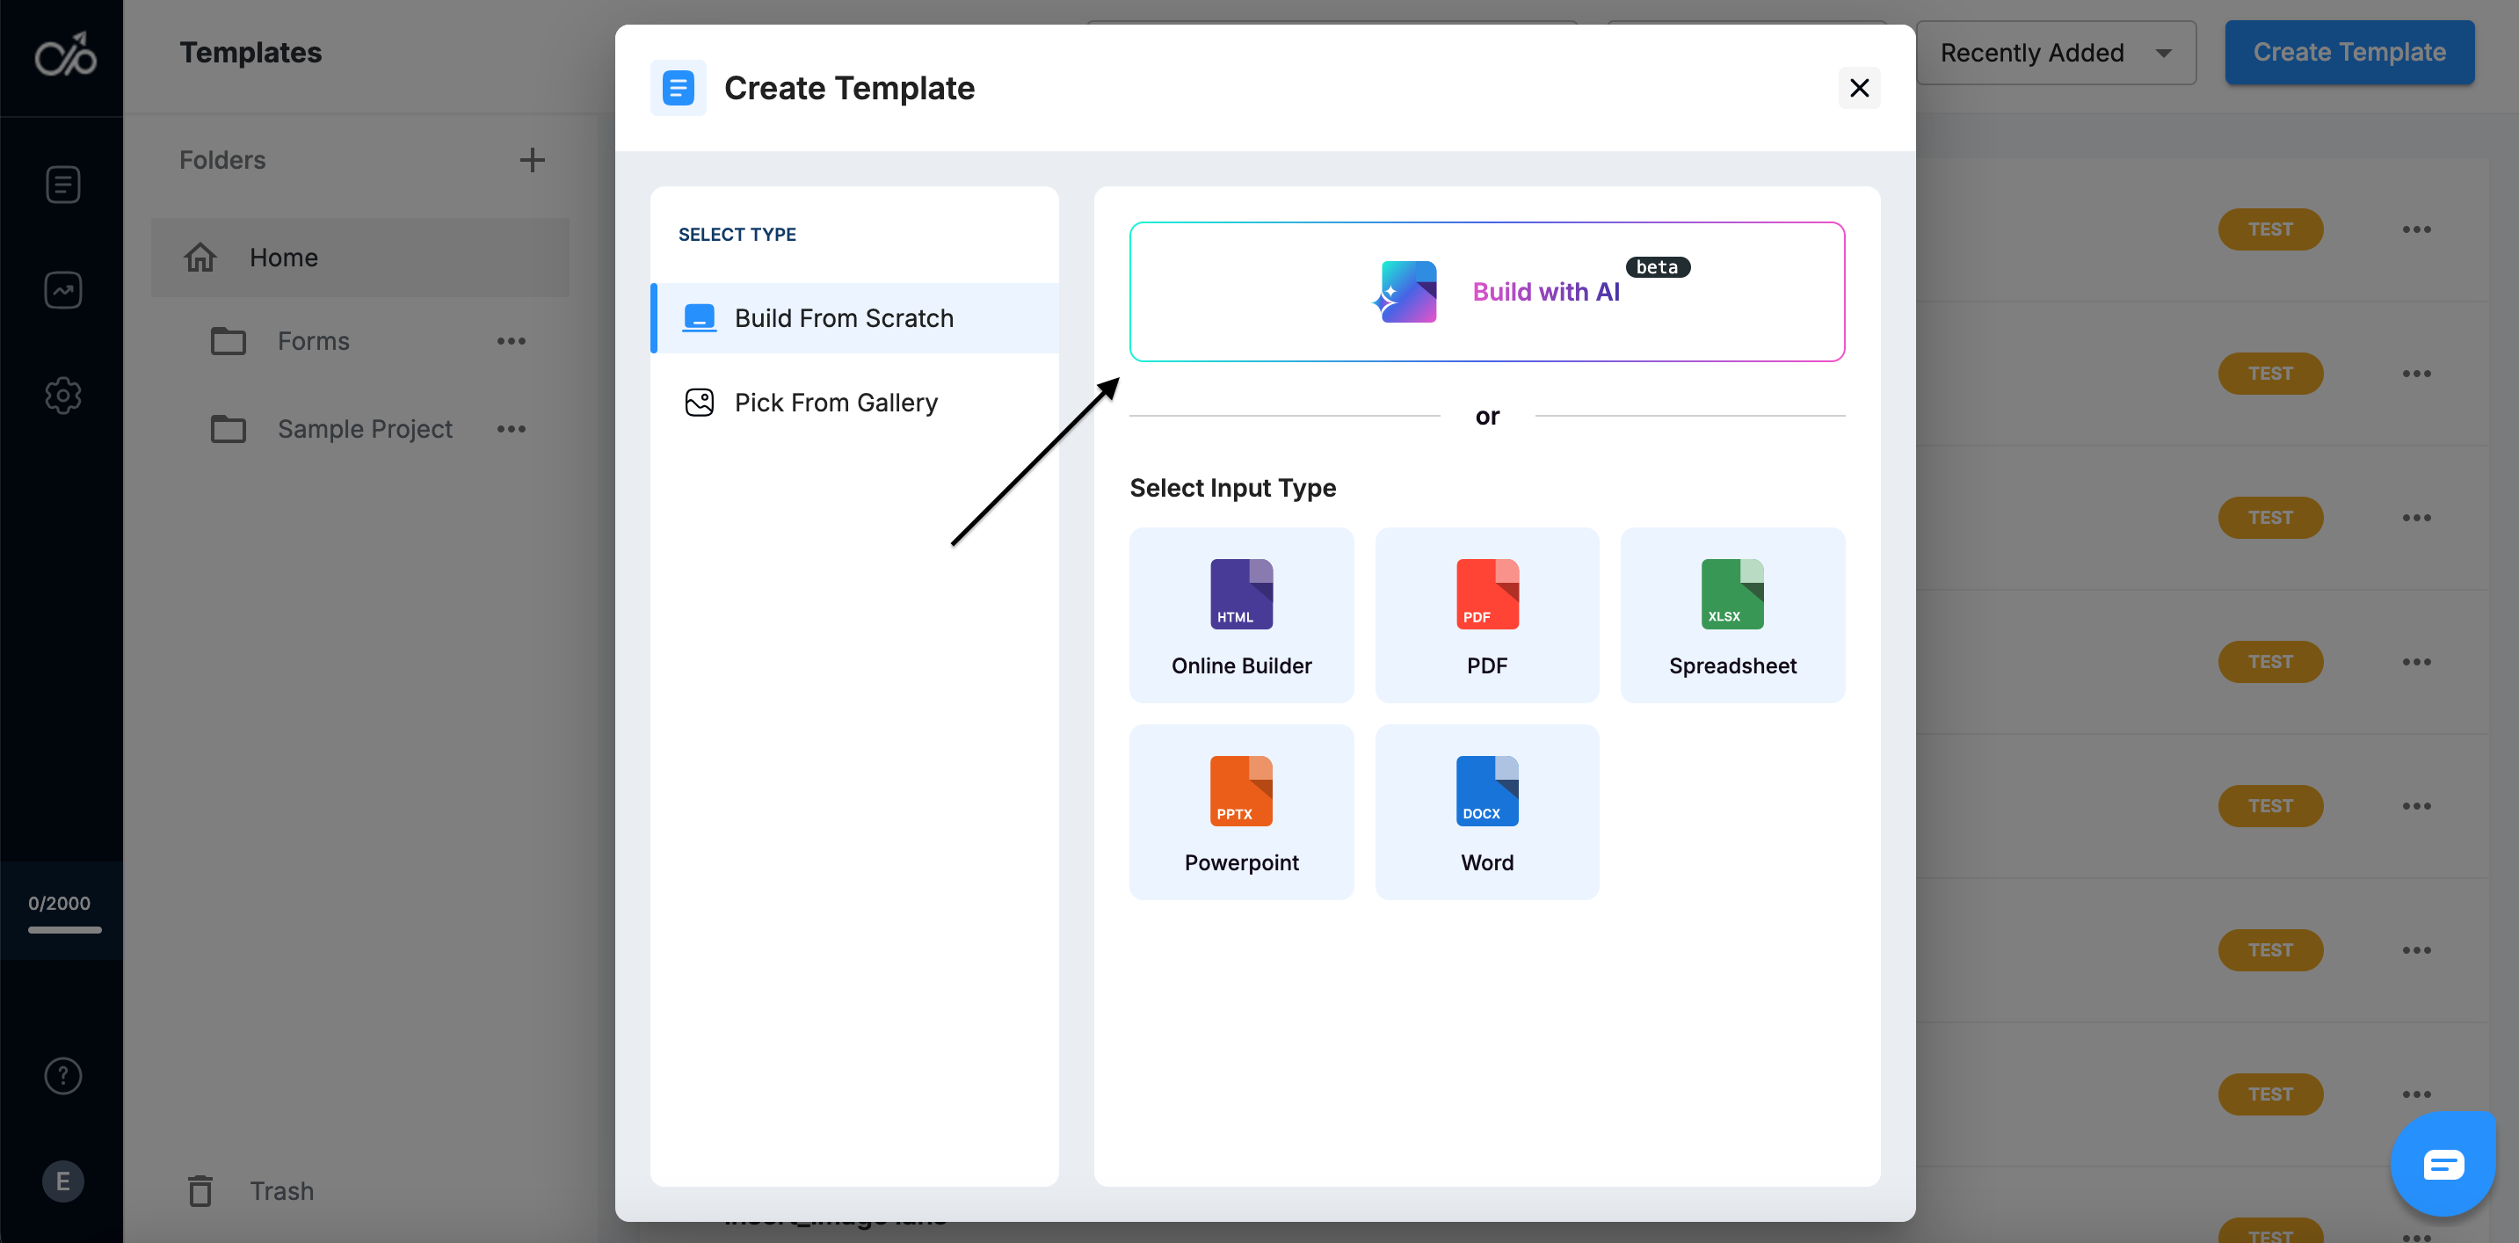Add a new folder with plus icon

532,160
